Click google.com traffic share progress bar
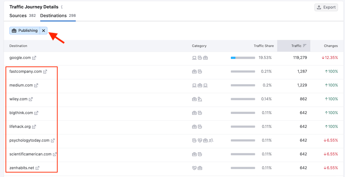 pyautogui.click(x=243, y=58)
